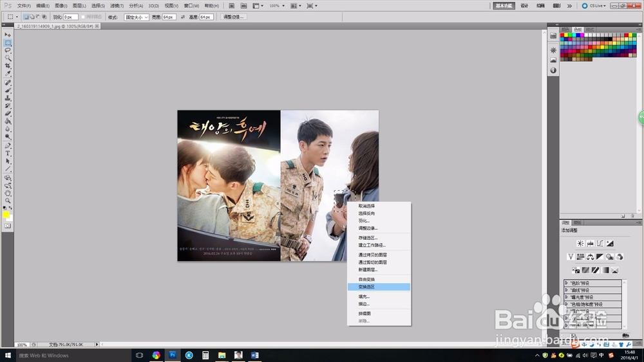Swap foreground and background colors
The image size is (644, 362).
coord(11,208)
